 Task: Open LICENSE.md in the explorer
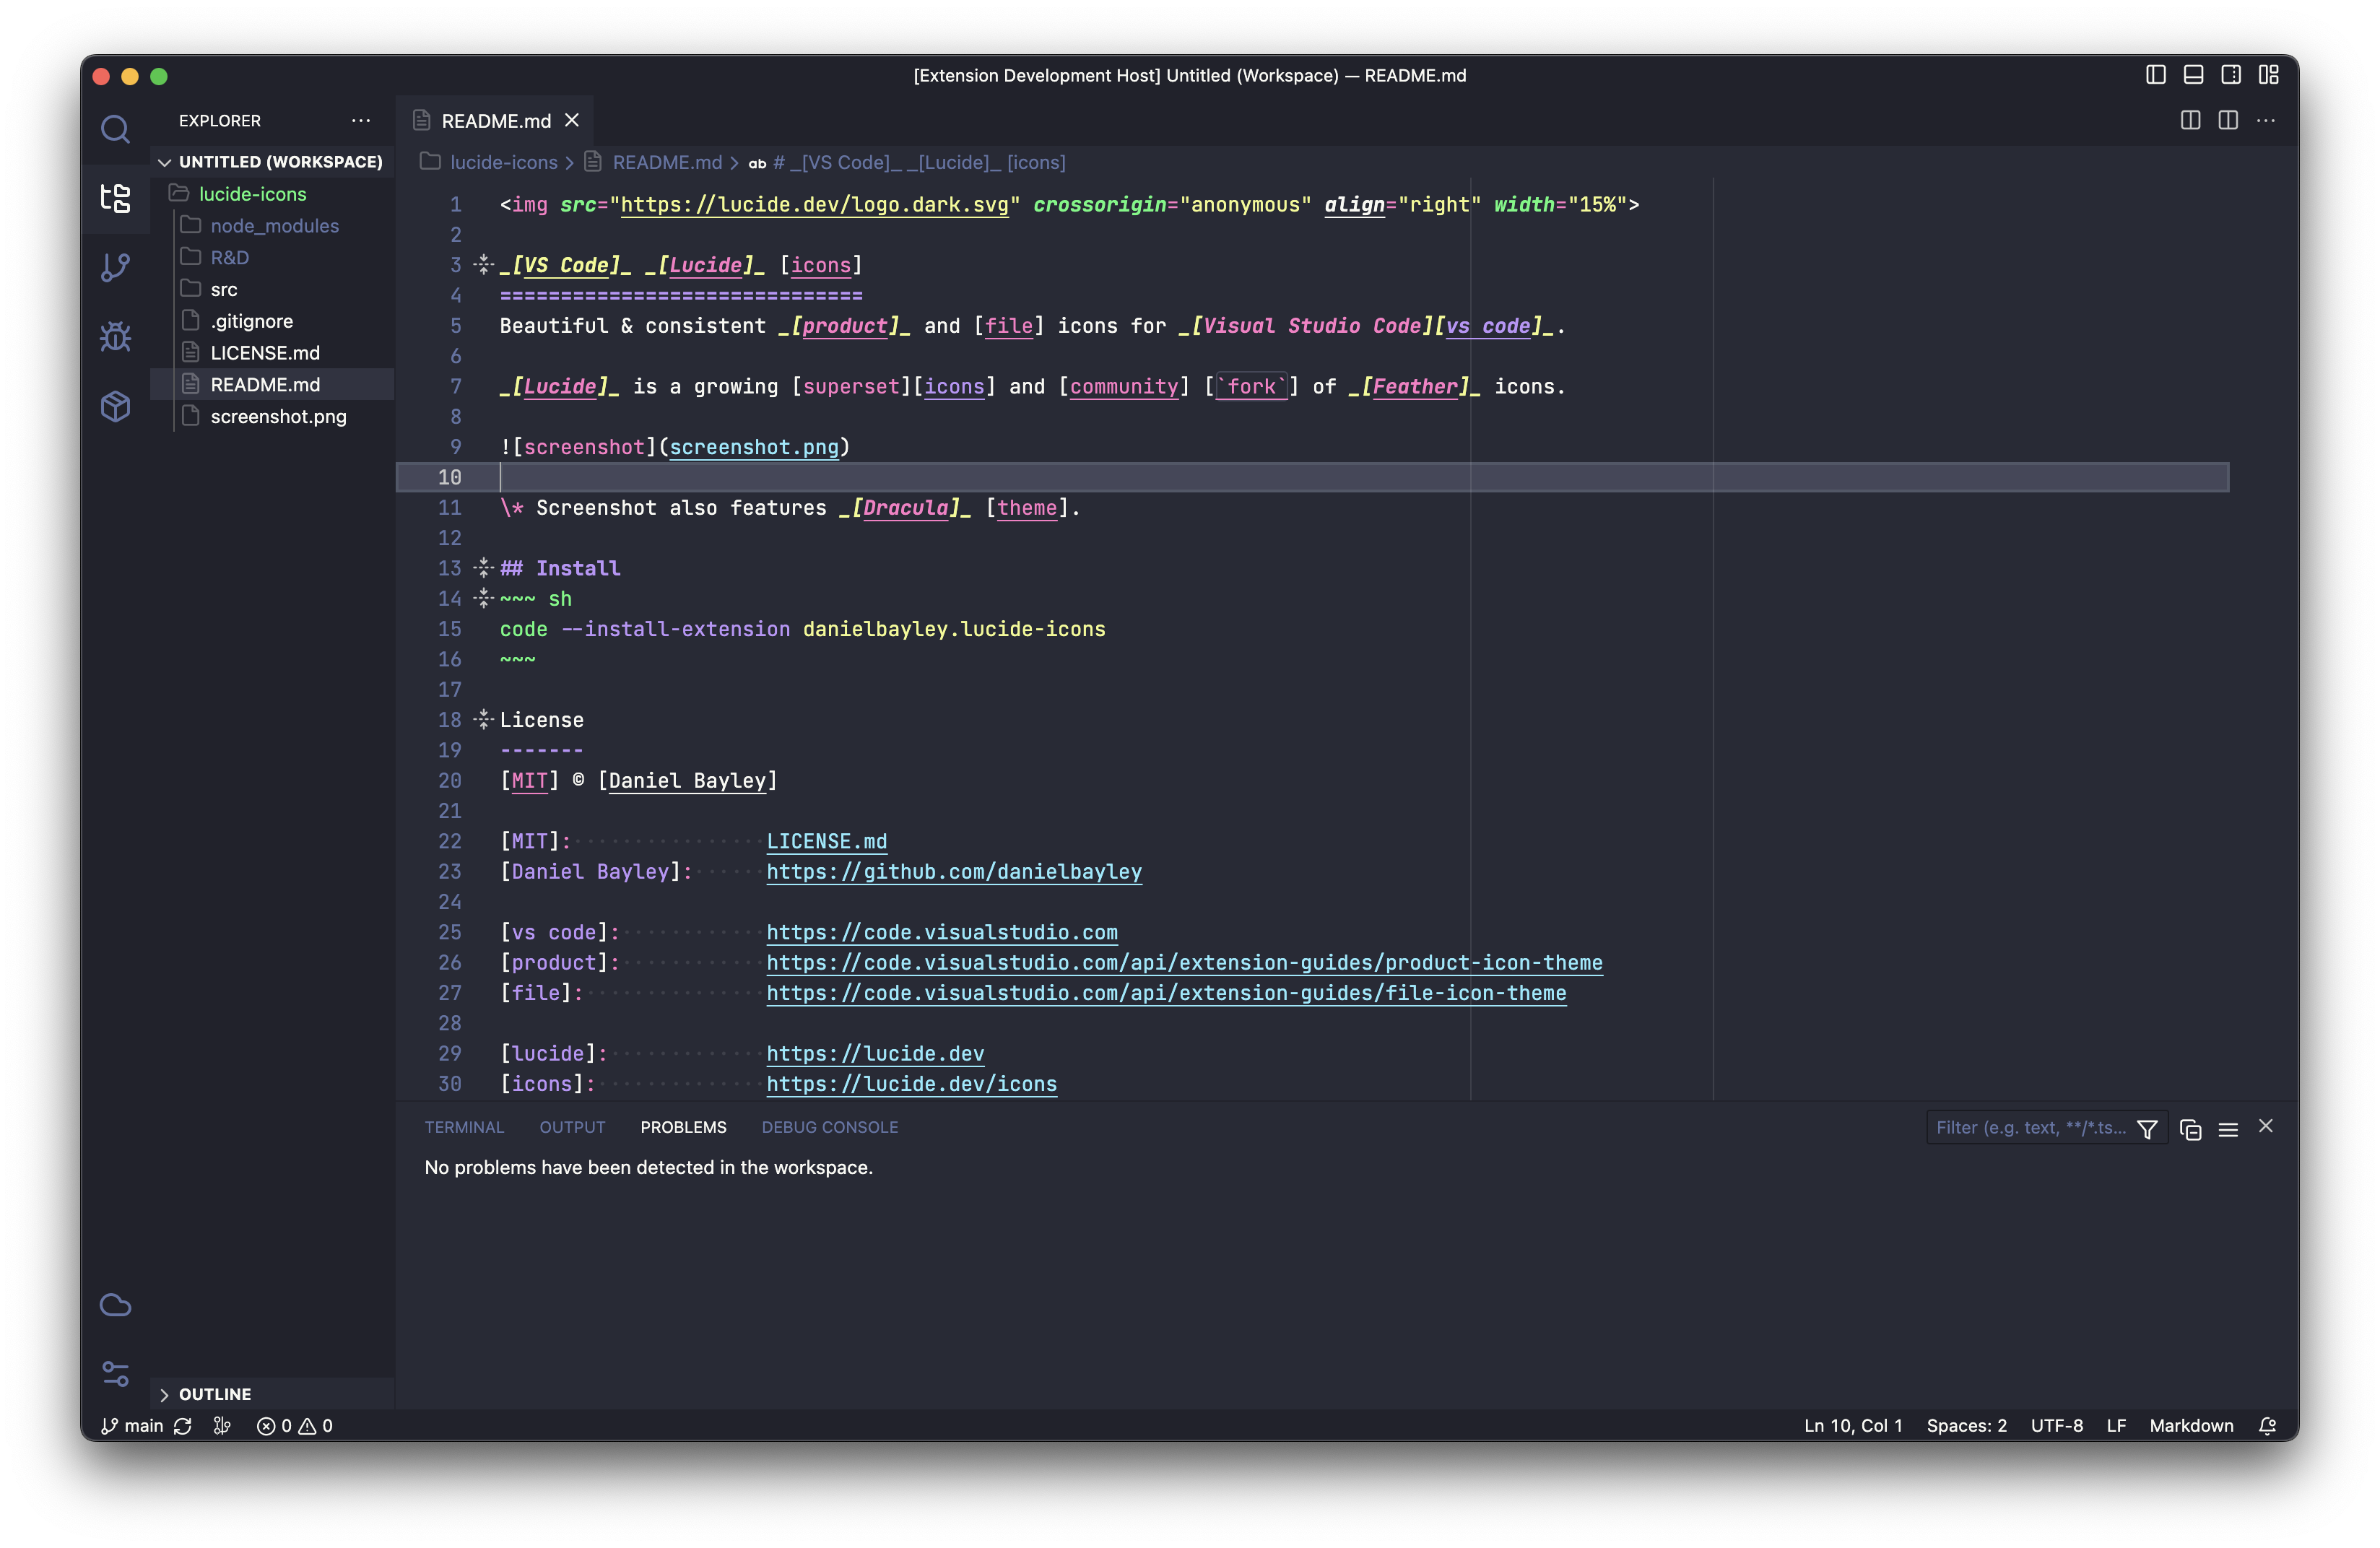265,353
